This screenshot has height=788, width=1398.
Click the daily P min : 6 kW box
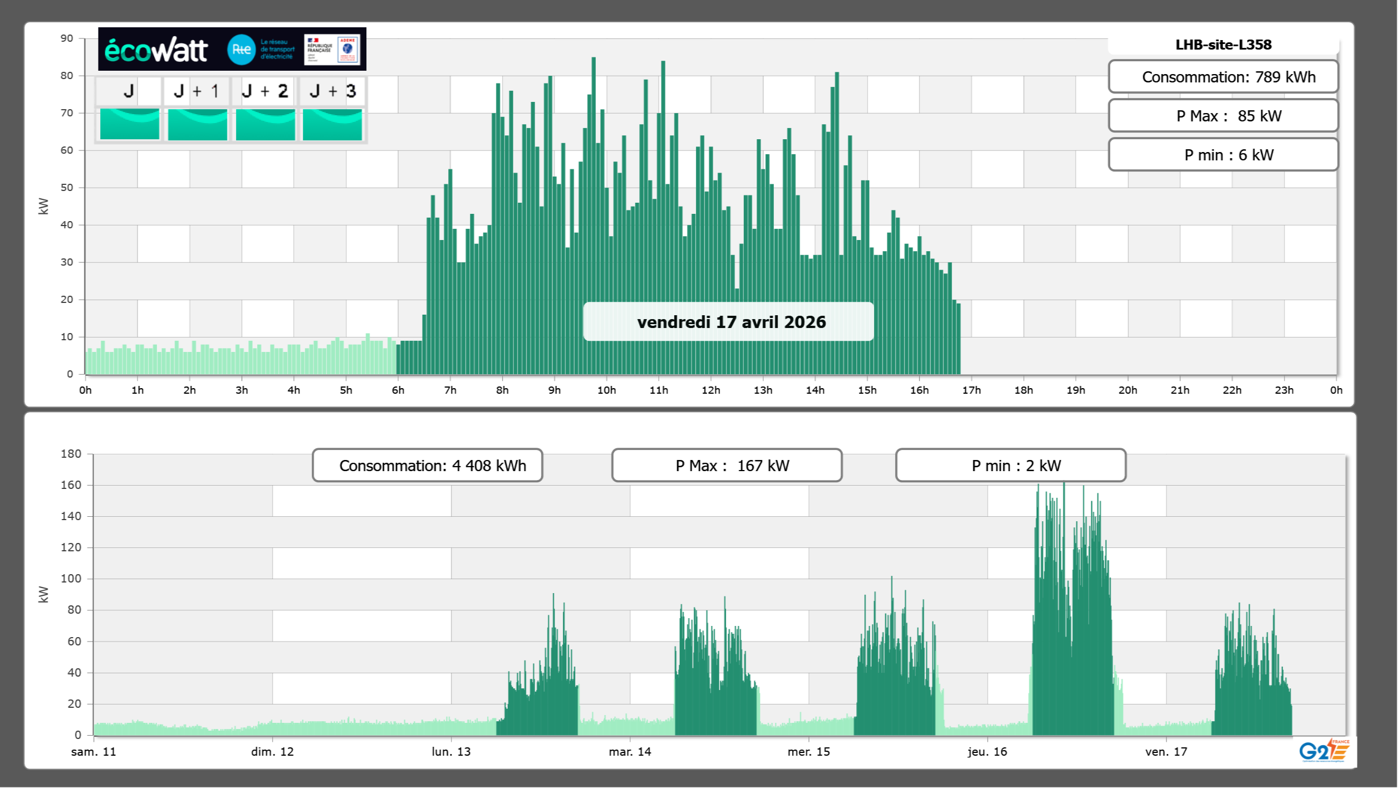[1223, 155]
